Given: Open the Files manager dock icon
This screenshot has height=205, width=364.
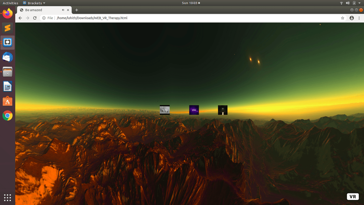Looking at the screenshot, I should [x=8, y=72].
